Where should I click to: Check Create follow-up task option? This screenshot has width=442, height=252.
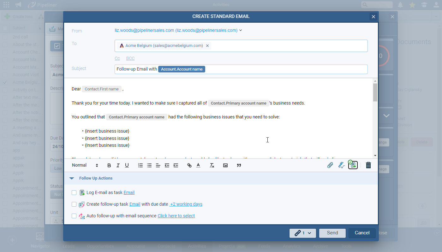click(x=74, y=204)
